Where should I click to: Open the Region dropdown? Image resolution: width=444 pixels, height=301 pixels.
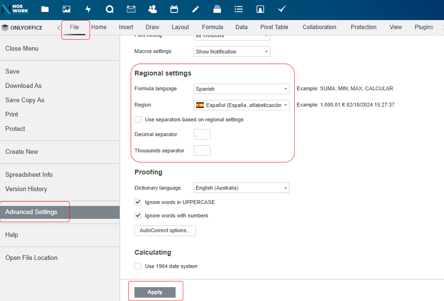tap(242, 105)
